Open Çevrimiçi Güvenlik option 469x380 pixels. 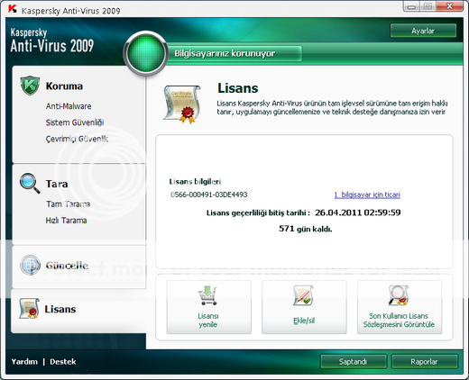tap(77, 139)
